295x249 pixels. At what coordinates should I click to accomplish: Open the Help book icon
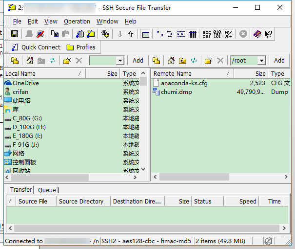coord(257,34)
